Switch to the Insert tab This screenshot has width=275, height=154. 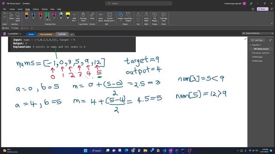20,9
